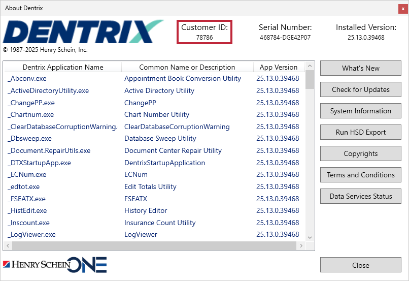
Task: Select _FSEATX.exe entry
Action: coord(26,199)
